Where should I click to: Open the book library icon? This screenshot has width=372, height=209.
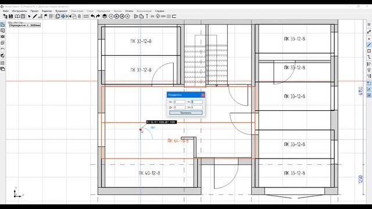pos(17,16)
